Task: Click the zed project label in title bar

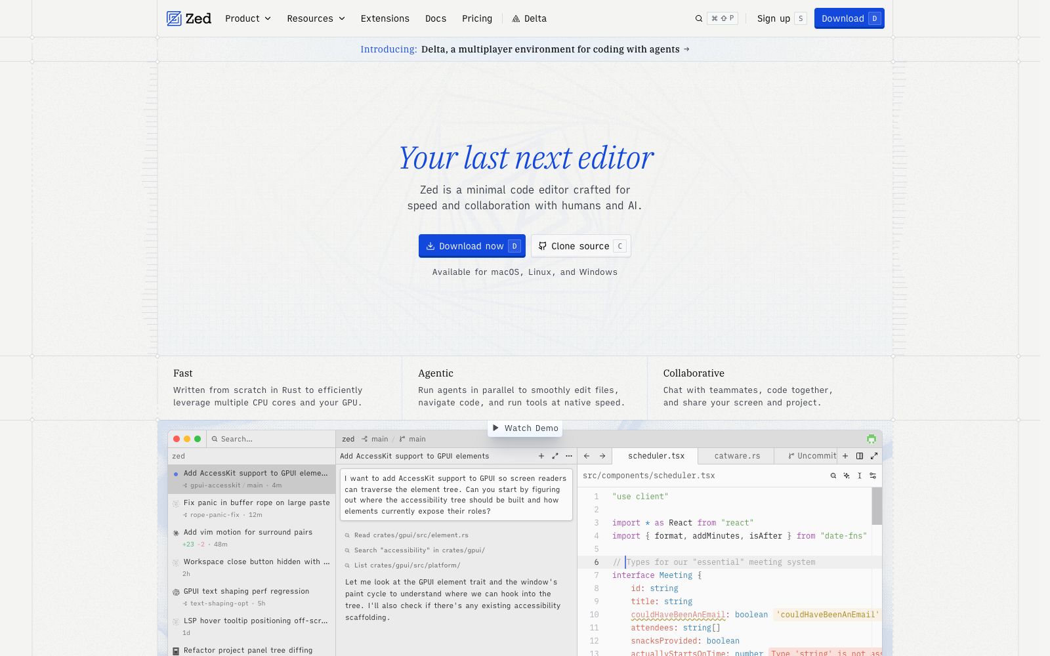Action: point(348,439)
